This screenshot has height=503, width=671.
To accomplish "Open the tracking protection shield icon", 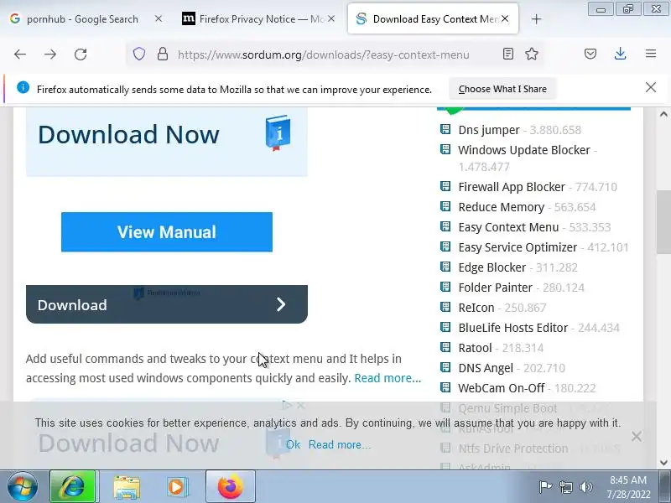I will click(139, 54).
